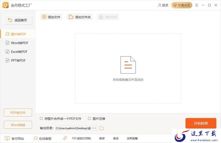
Task: Click the 返回首页 button
Action: 18,20
